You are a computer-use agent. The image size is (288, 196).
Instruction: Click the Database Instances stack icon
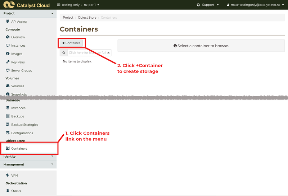pos(8,108)
